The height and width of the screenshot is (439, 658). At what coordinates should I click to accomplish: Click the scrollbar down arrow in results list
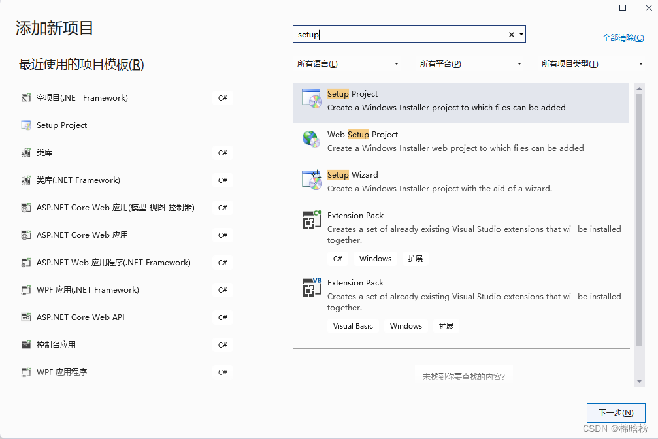point(639,381)
